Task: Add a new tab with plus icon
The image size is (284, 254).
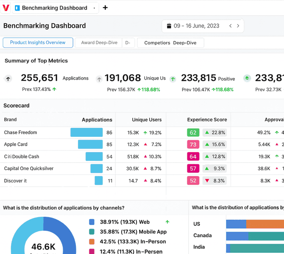Action: [105, 8]
